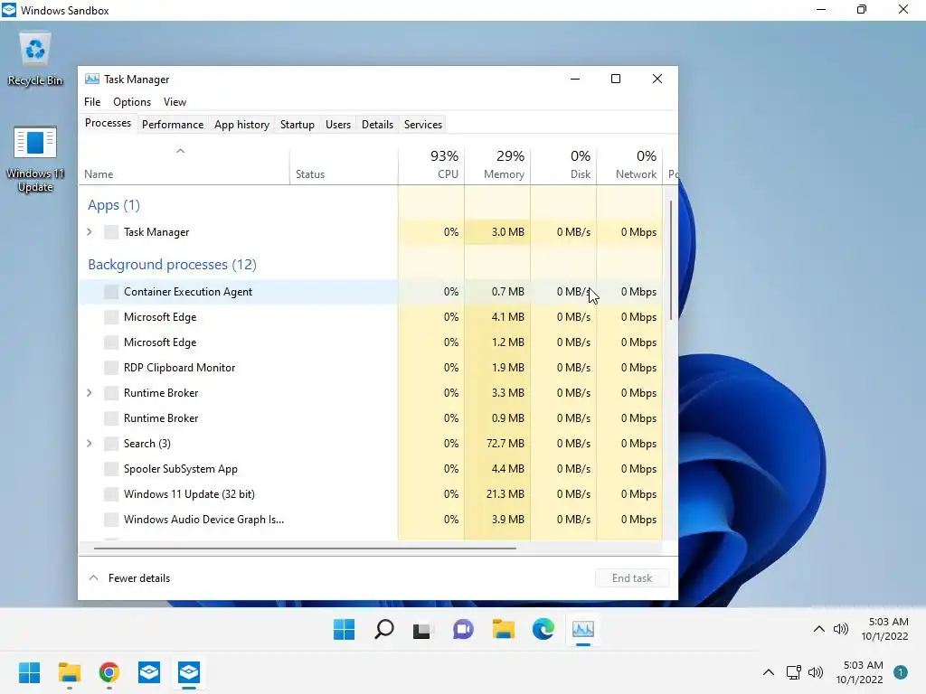
Task: Click the Task Manager title bar icon
Action: tap(92, 80)
